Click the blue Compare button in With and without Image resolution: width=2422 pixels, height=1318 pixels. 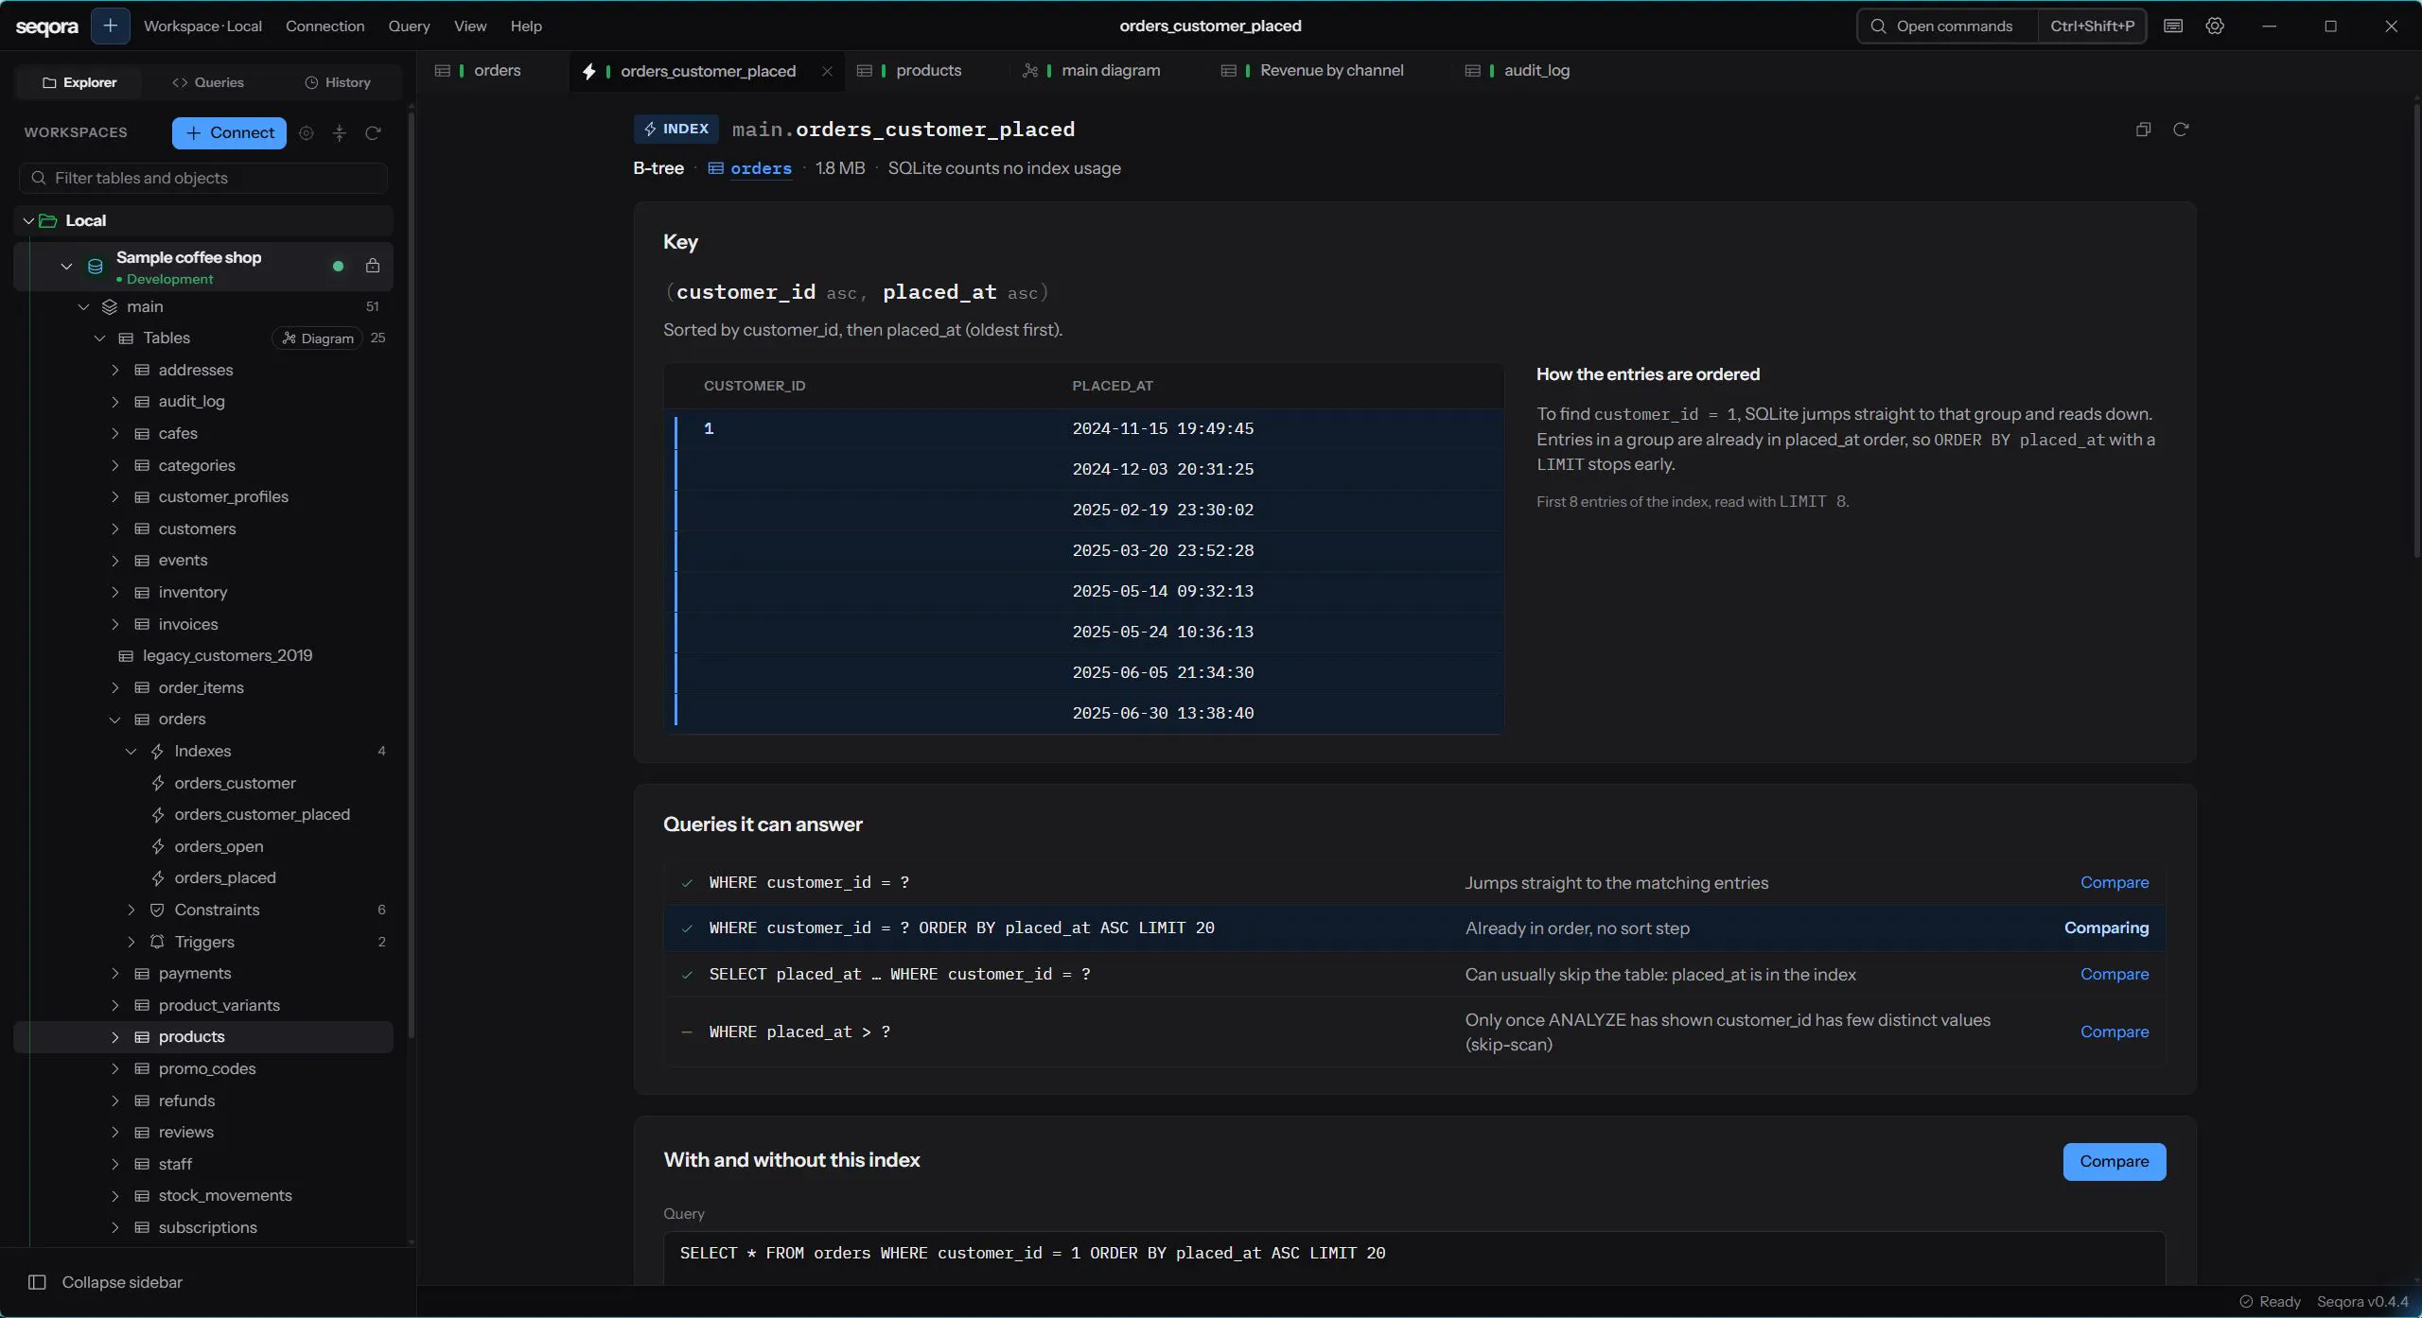2114,1161
